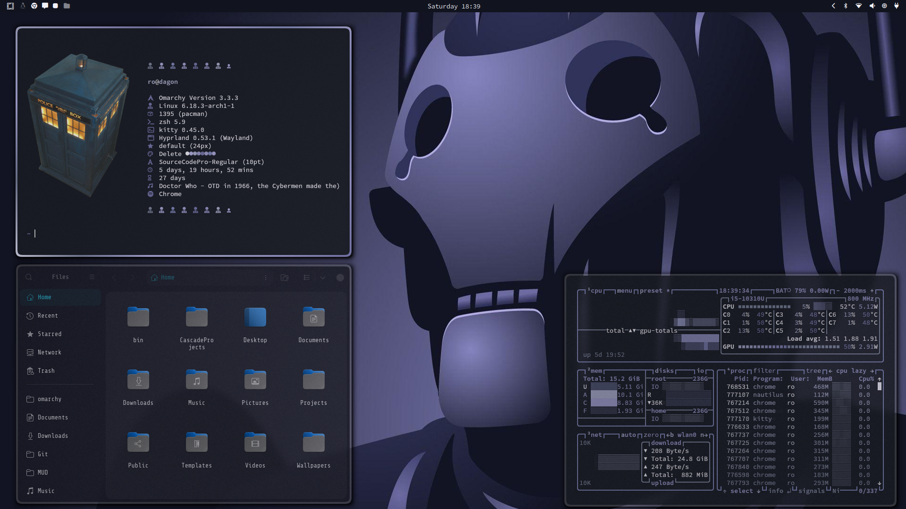Select Recent in Files sidebar
Screen dimensions: 906x509
[48, 316]
